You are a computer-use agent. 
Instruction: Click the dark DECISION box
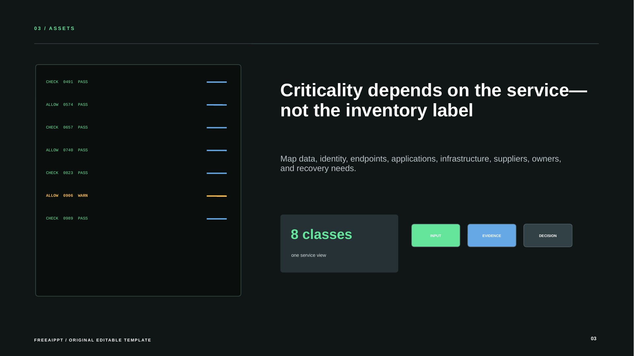pyautogui.click(x=548, y=235)
